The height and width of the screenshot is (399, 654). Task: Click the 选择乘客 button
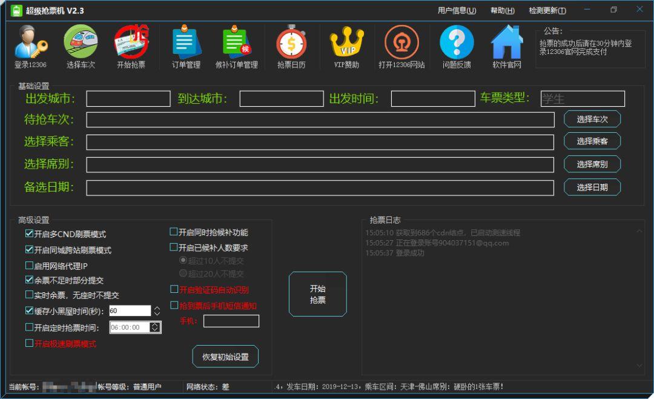point(592,141)
